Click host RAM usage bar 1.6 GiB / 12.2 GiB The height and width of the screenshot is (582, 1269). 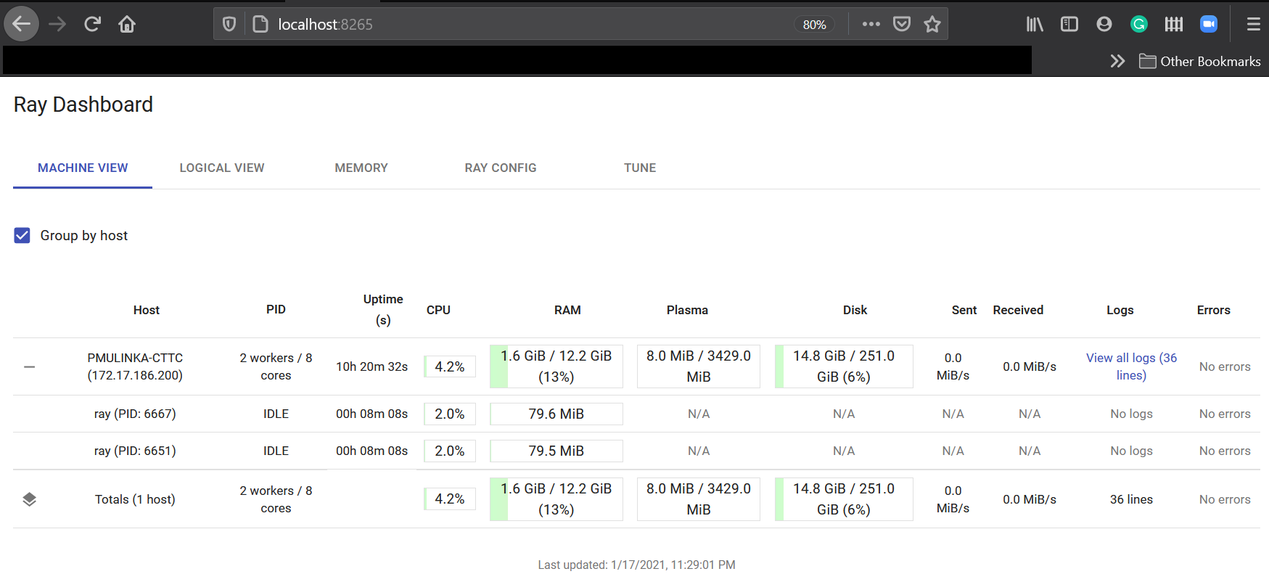[x=557, y=366]
